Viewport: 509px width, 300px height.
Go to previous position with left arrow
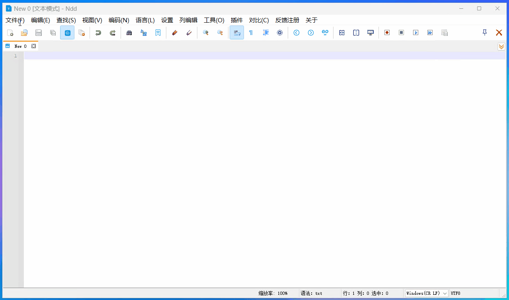296,33
